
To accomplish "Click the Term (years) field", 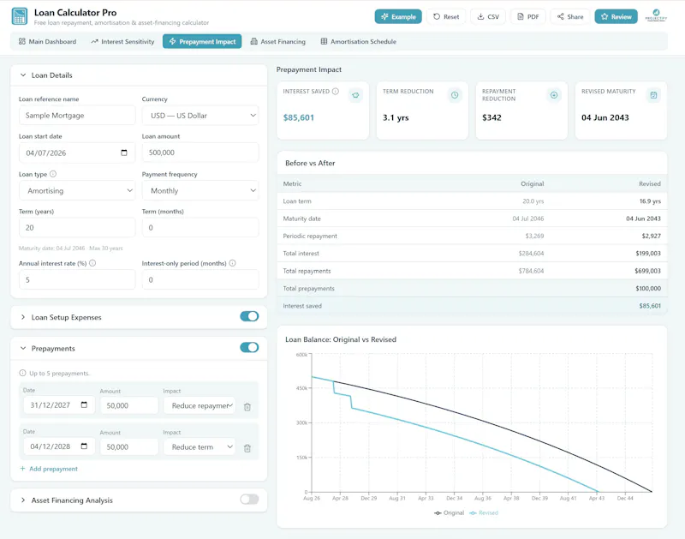I will point(77,228).
